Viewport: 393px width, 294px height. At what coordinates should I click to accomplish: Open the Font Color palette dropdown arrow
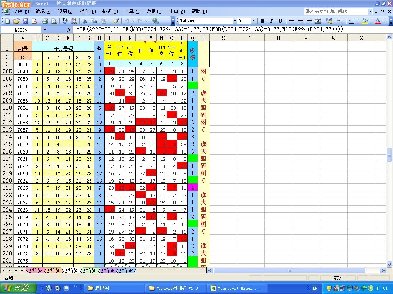point(384,21)
